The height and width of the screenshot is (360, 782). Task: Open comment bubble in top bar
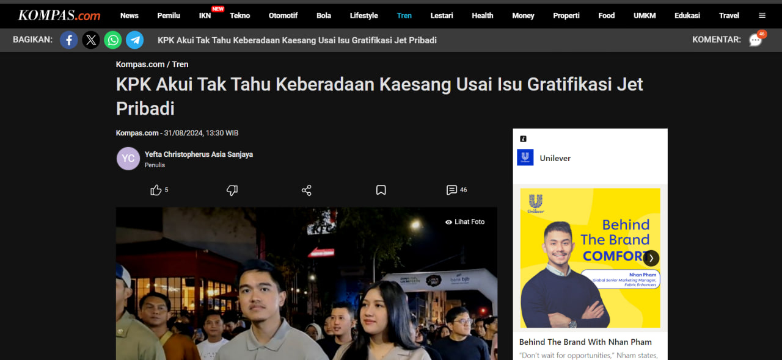point(756,40)
